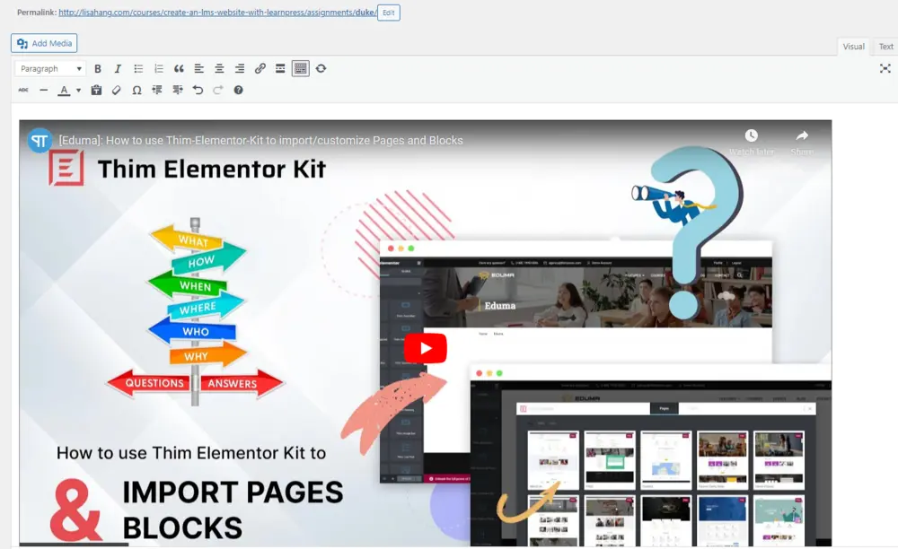Insert a numbered list
The width and height of the screenshot is (898, 549).
click(x=159, y=68)
